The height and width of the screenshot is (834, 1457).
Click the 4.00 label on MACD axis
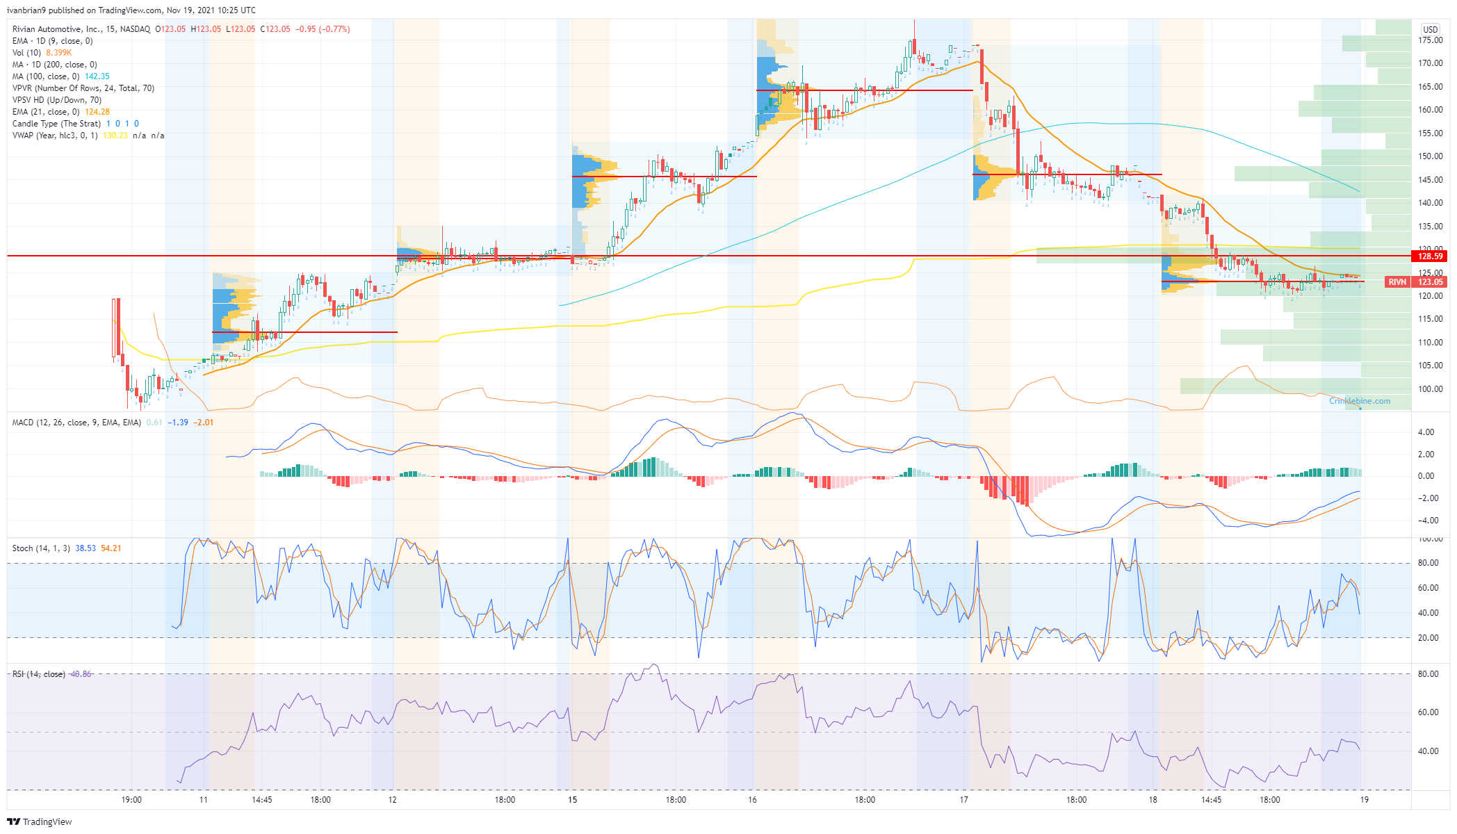(x=1426, y=432)
